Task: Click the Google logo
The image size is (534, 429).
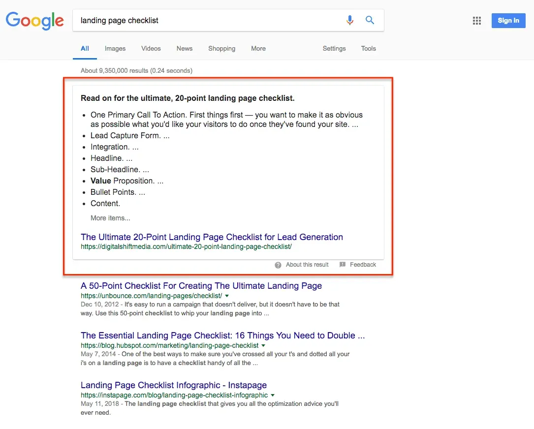Action: pyautogui.click(x=34, y=21)
